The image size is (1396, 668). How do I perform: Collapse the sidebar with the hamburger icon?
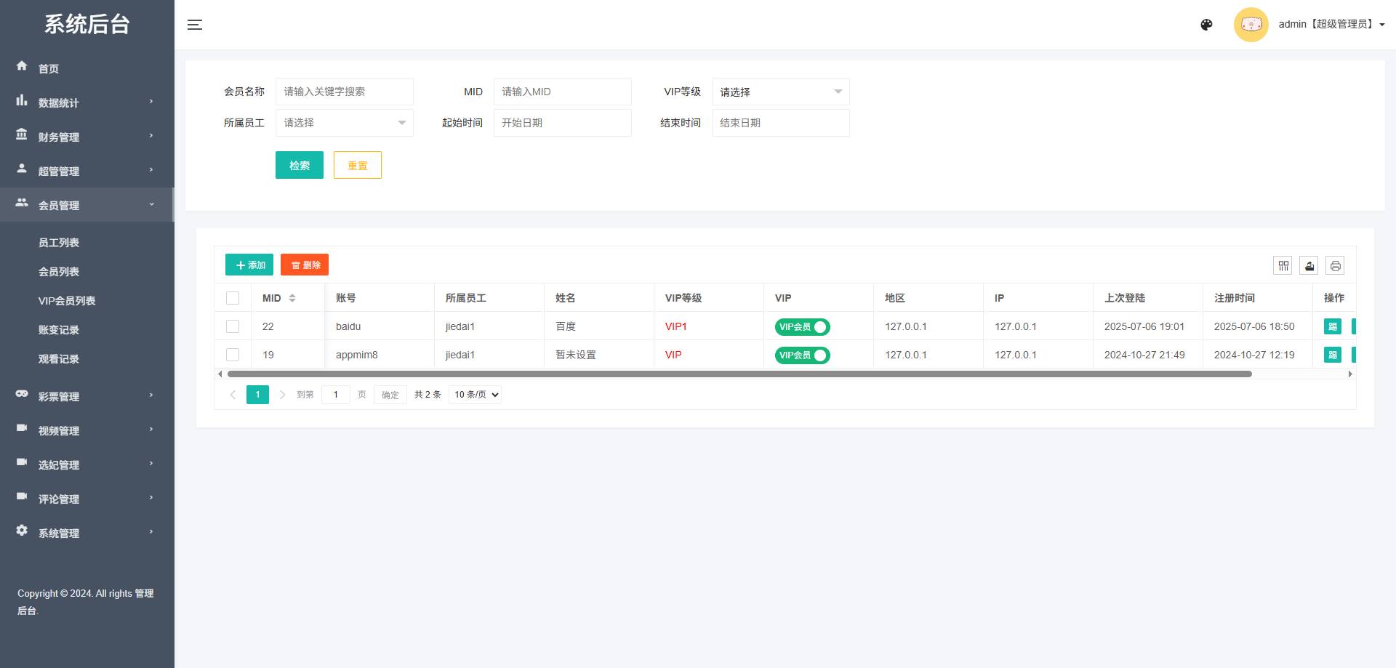point(195,24)
